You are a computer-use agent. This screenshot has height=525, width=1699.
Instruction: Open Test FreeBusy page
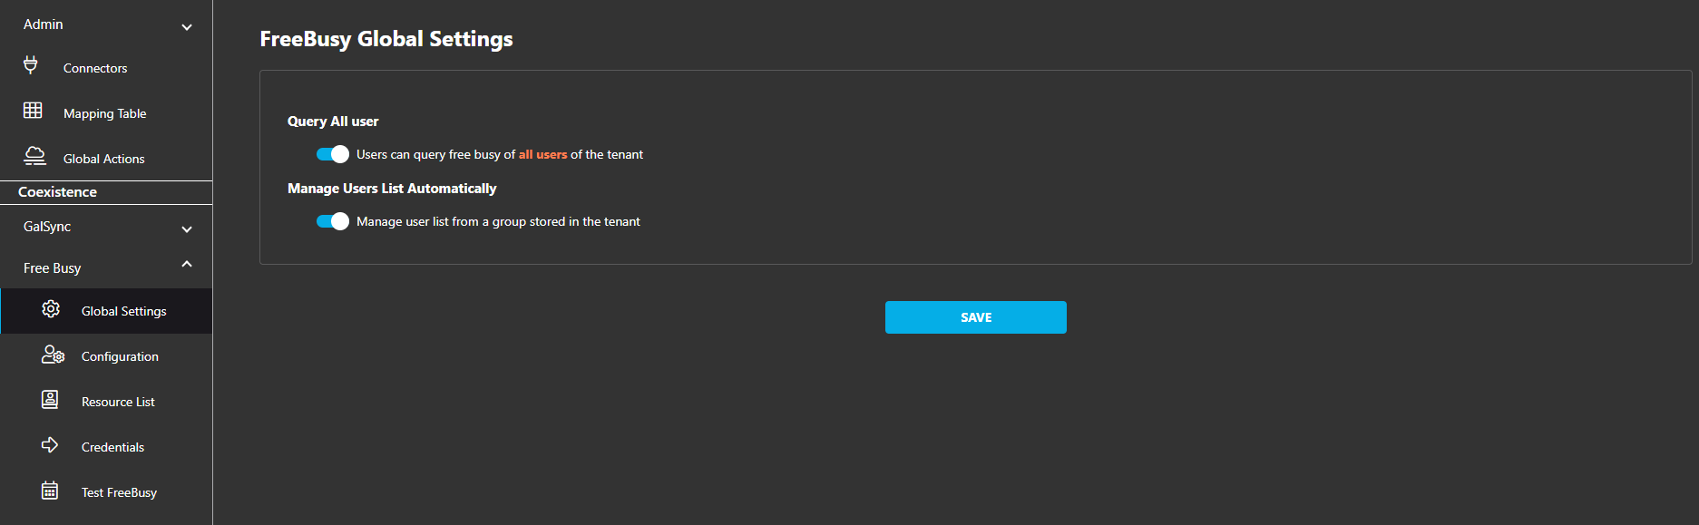[106, 492]
